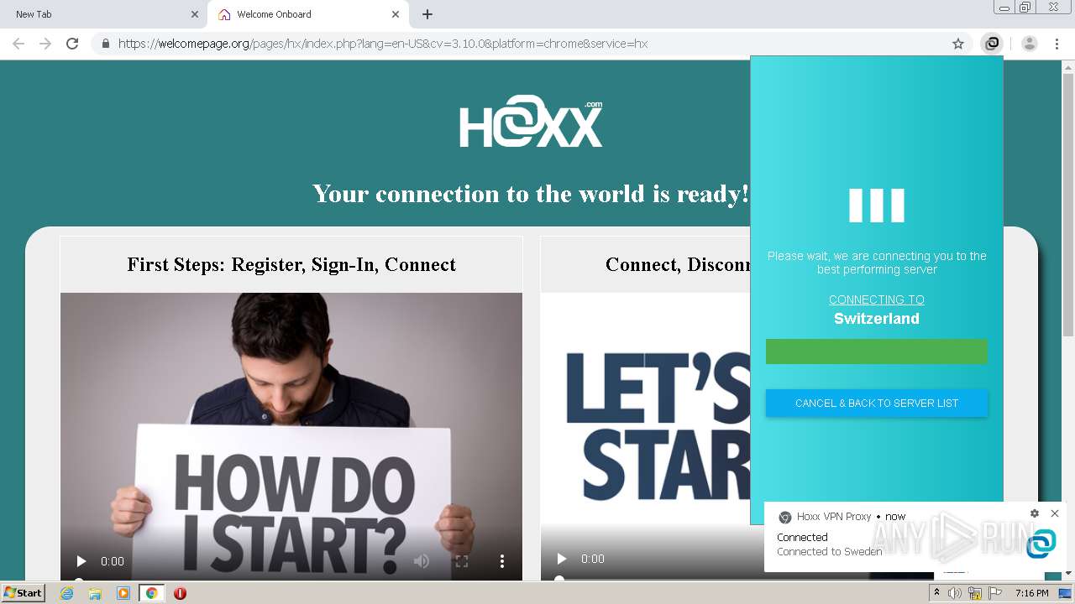Bookmark this page with the star icon
1075x604 pixels.
[x=958, y=44]
